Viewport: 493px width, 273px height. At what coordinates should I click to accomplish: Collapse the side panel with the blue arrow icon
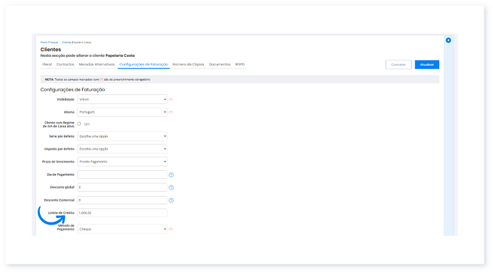click(448, 41)
